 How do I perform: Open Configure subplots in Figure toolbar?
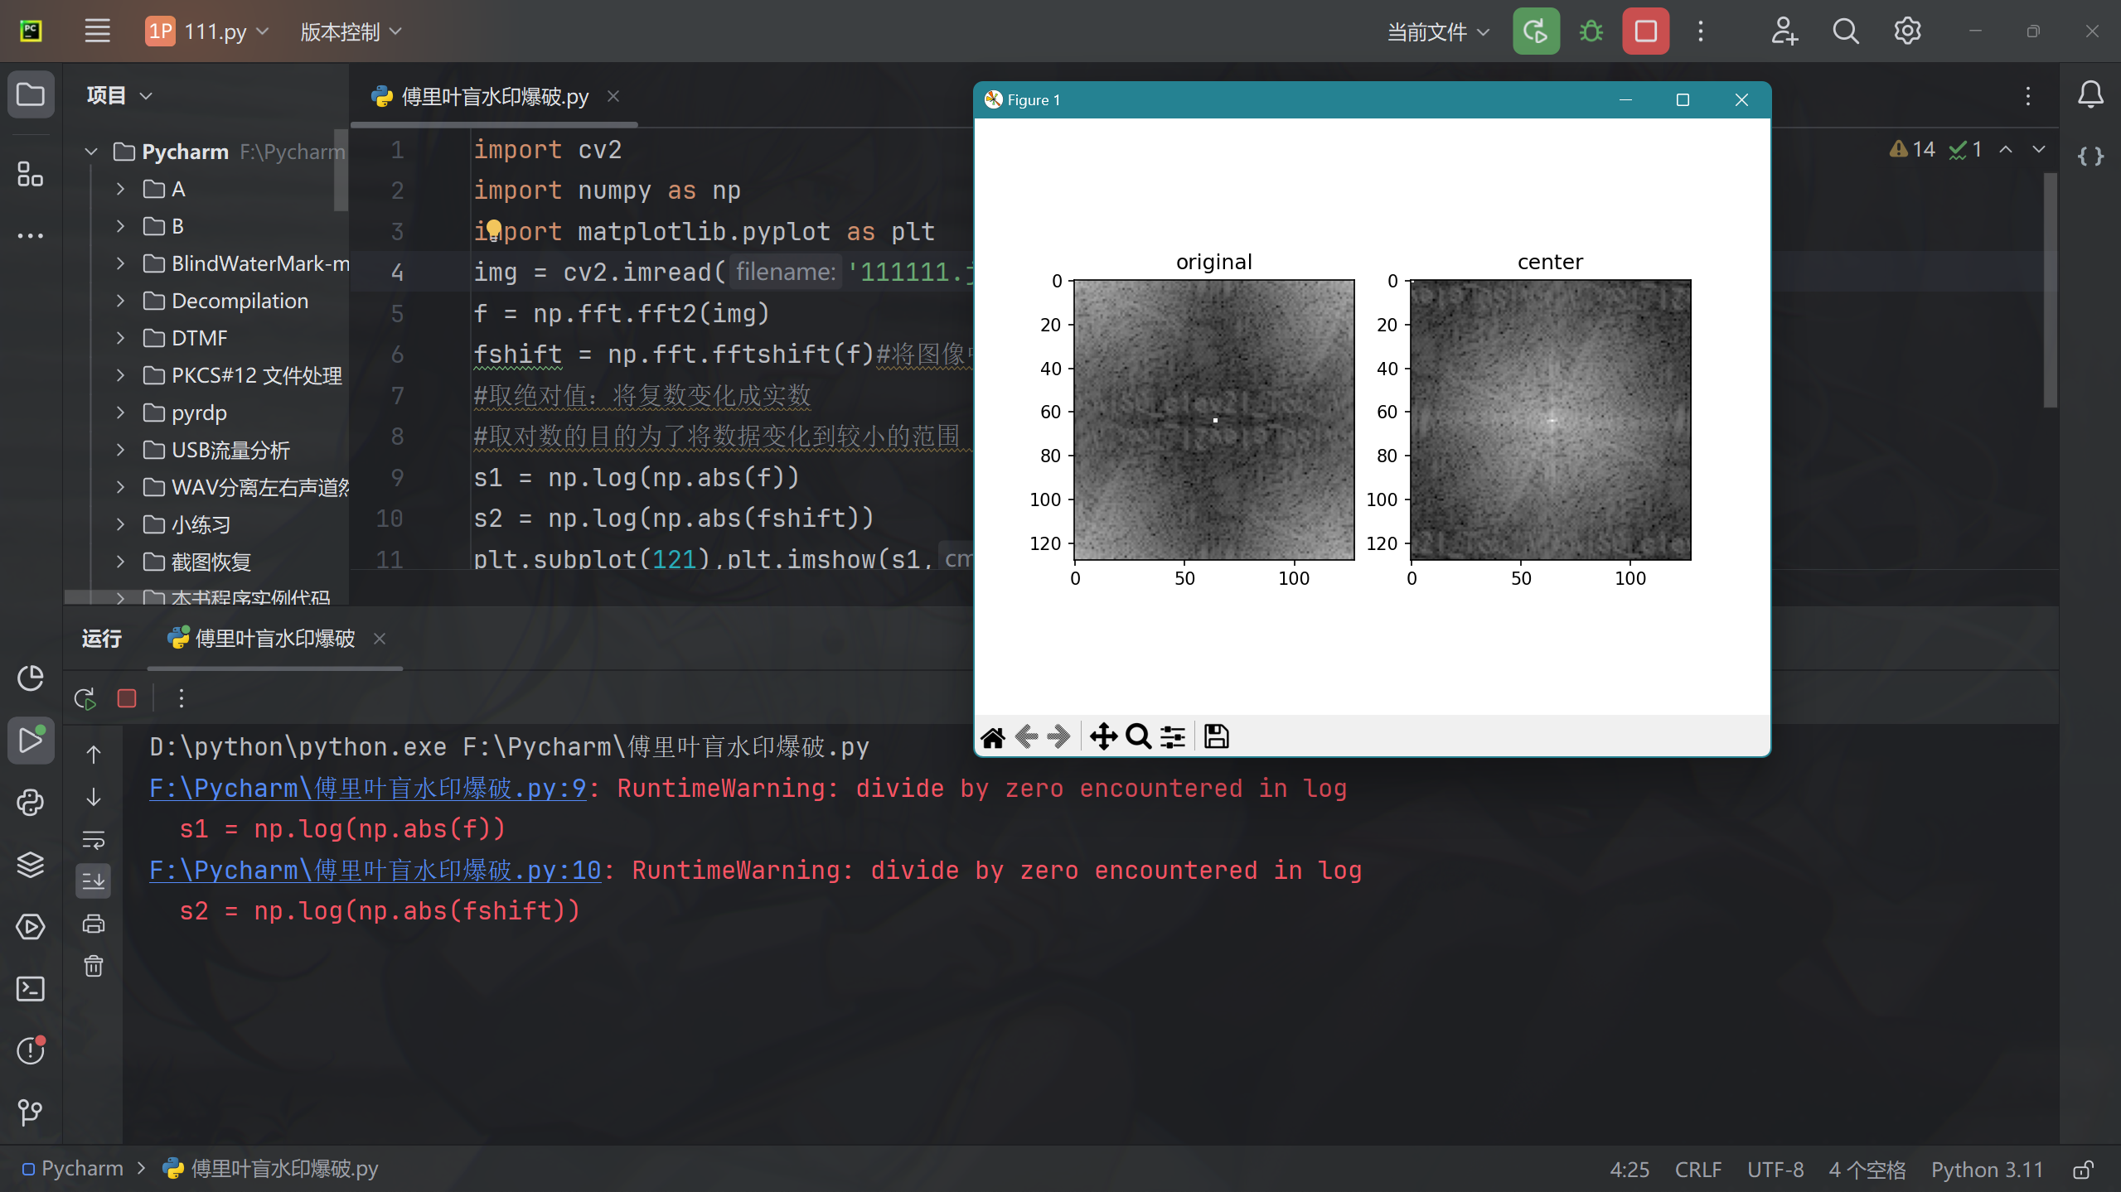1172,736
